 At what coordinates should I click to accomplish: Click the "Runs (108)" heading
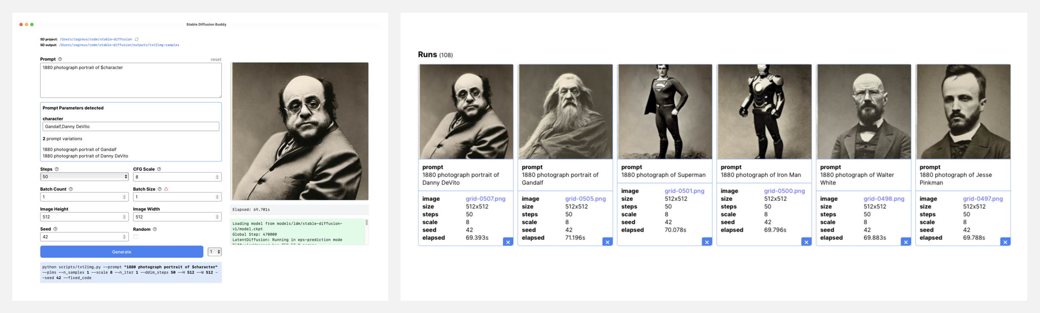tap(435, 55)
